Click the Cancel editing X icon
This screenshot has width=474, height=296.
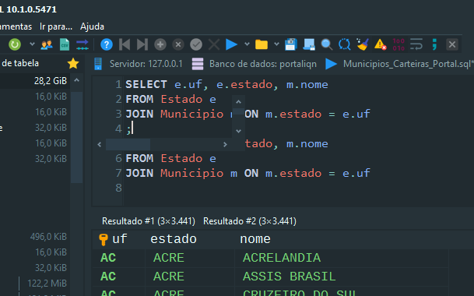click(214, 44)
